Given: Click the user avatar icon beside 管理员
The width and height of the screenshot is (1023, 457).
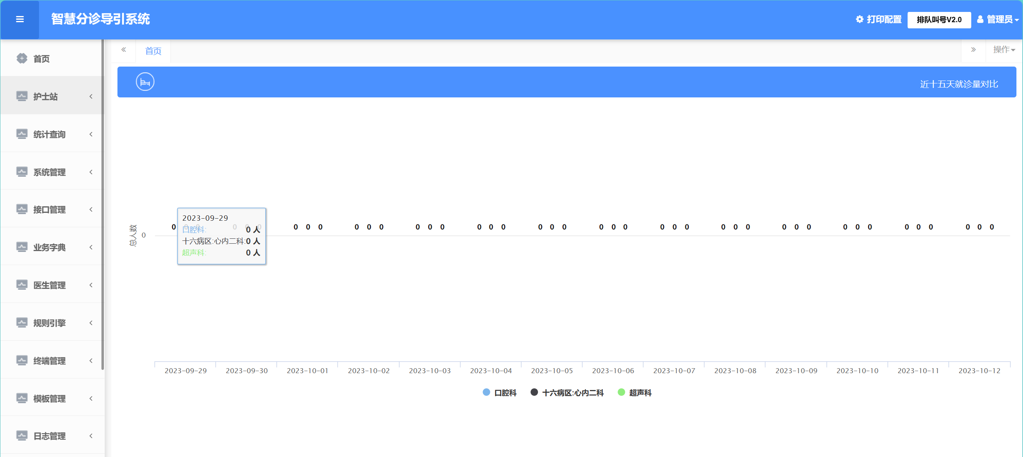Looking at the screenshot, I should 980,19.
